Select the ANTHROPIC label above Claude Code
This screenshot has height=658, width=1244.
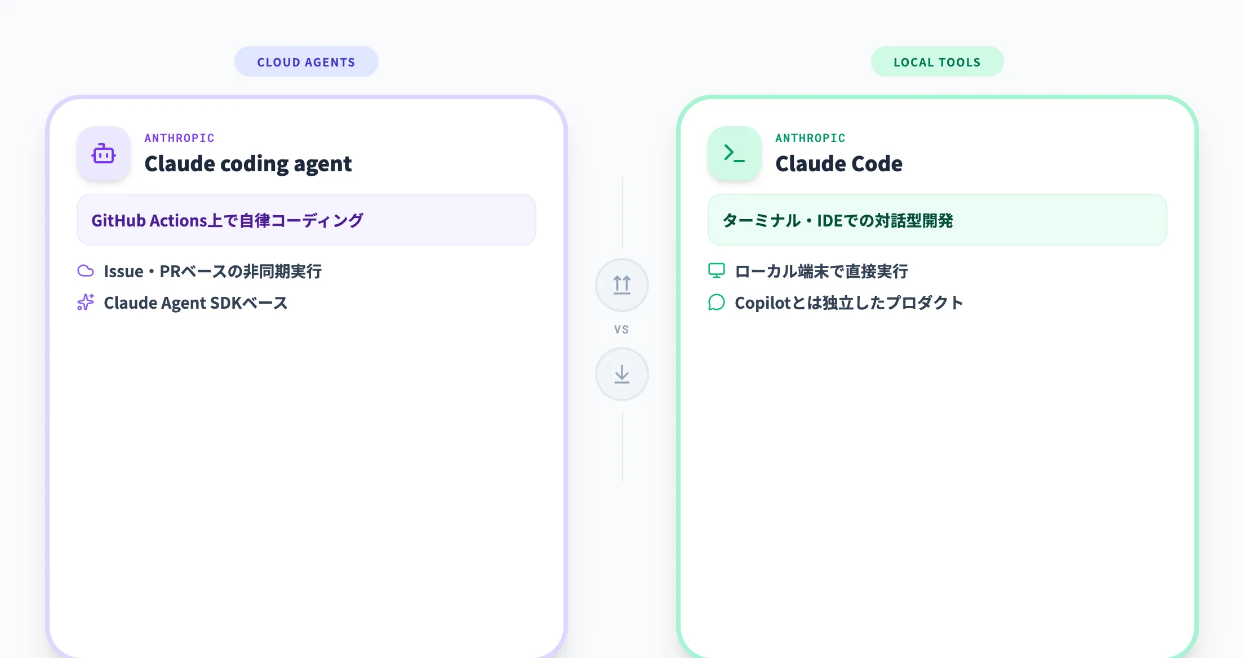click(811, 137)
